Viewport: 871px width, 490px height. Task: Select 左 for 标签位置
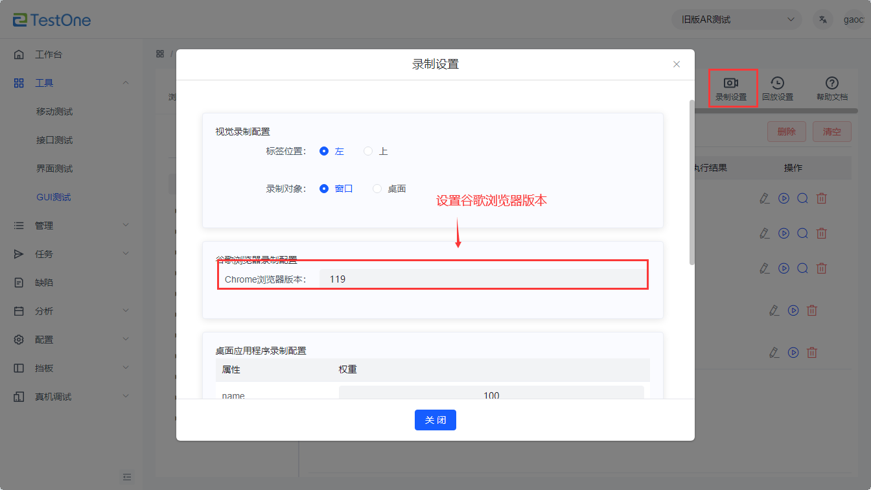[x=325, y=151]
